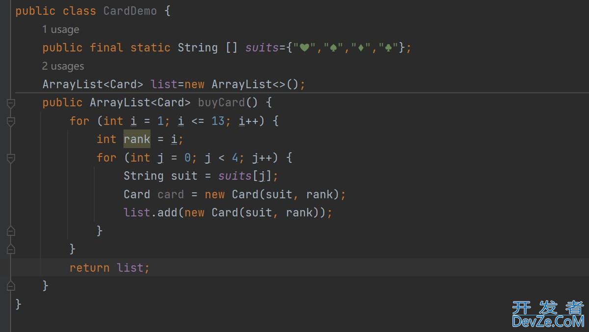Open the '1 usage' hint above suits
The height and width of the screenshot is (332, 589).
click(60, 29)
